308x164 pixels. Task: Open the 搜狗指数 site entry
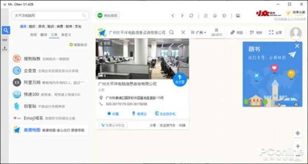point(50,59)
